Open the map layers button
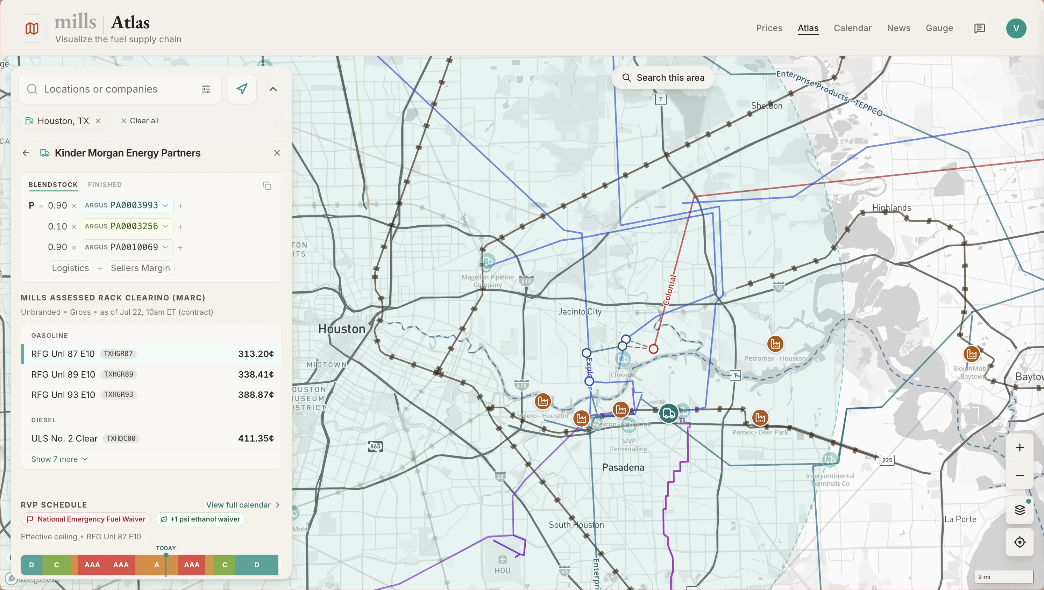 point(1020,510)
